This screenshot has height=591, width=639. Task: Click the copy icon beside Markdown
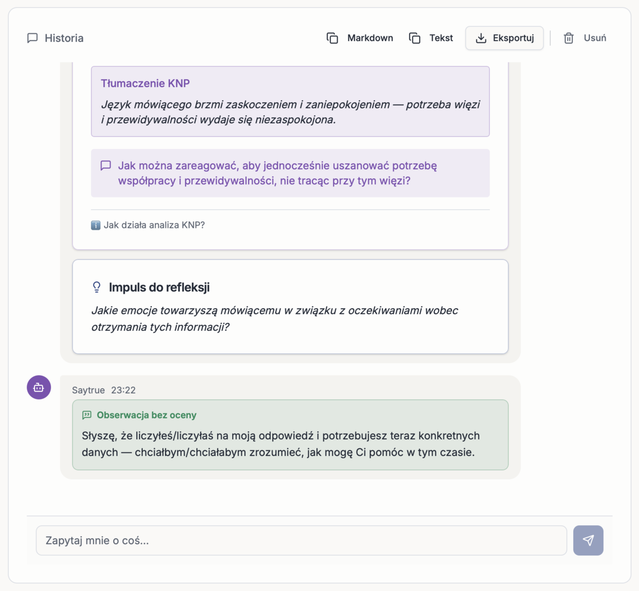(x=332, y=38)
